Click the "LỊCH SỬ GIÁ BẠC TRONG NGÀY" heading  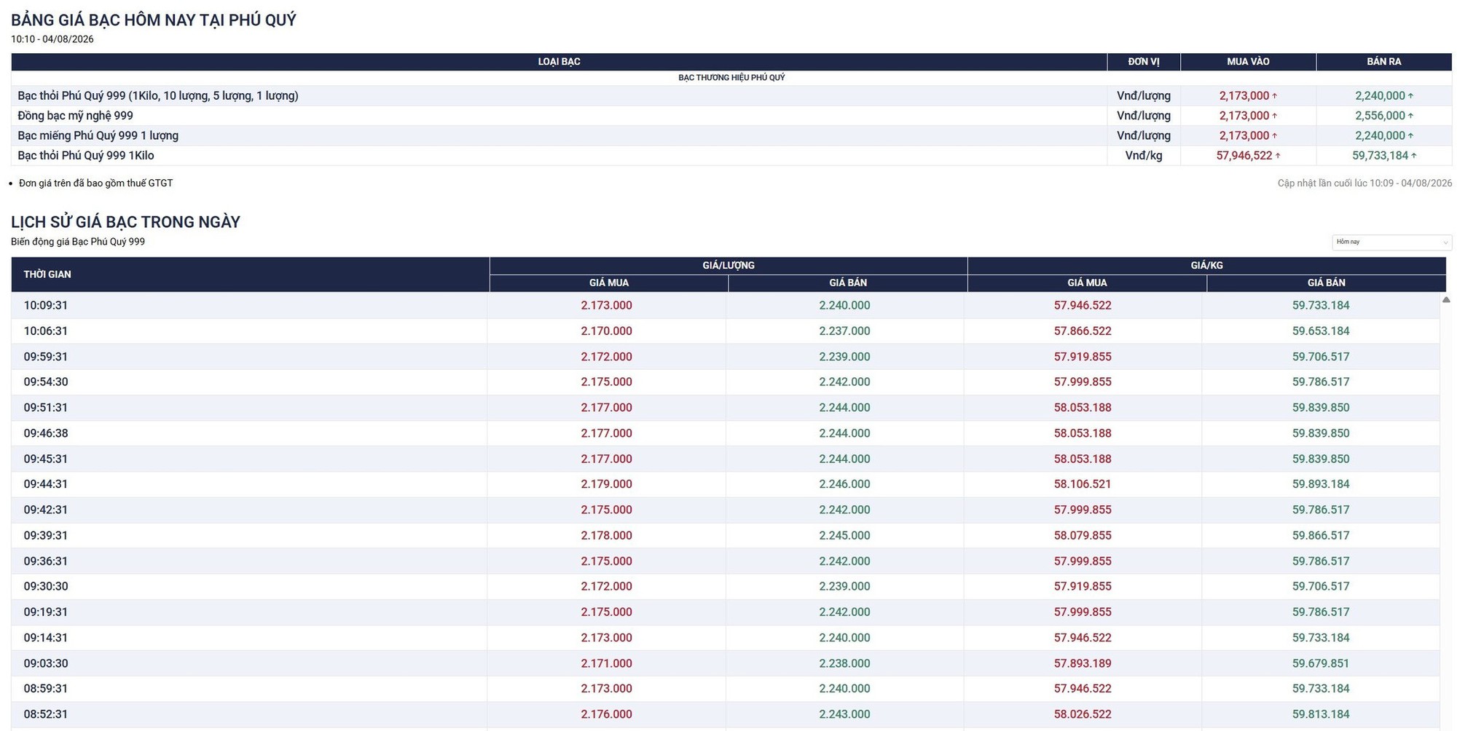pos(125,222)
